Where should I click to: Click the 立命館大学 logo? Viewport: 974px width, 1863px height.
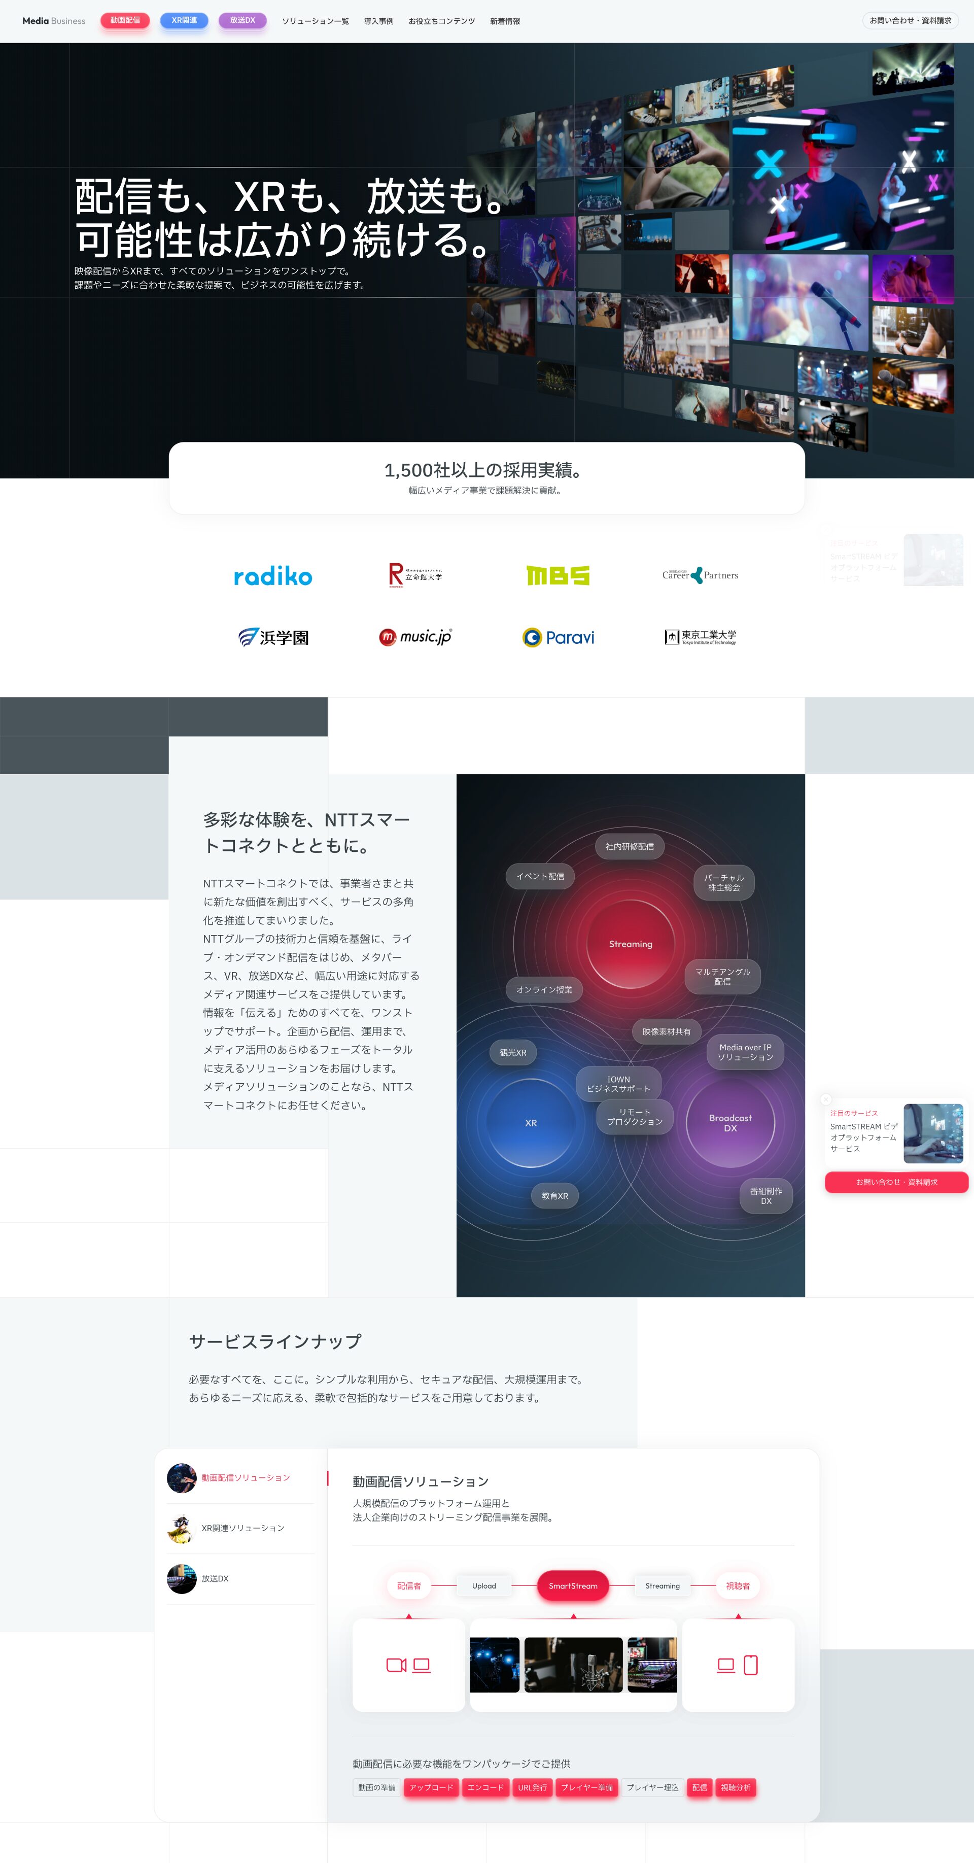point(415,576)
